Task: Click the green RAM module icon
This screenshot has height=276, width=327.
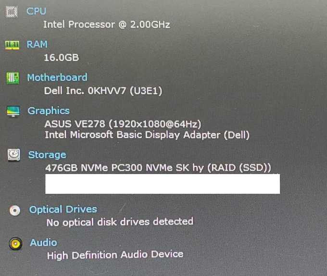Action: coord(12,45)
